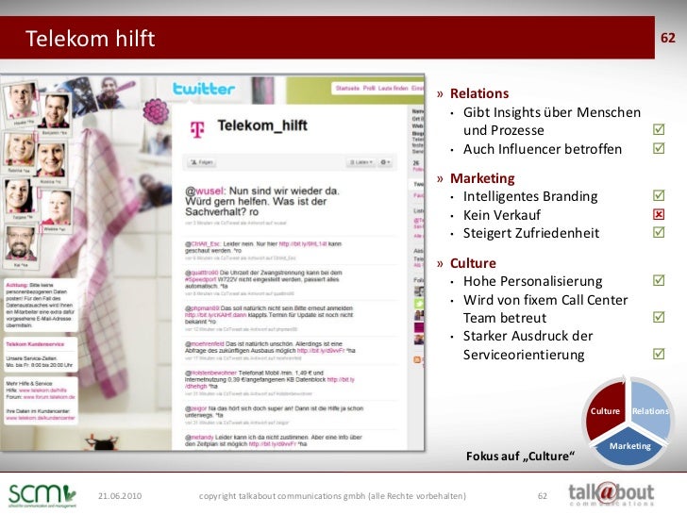This screenshot has width=687, height=515.
Task: Click the 'Telekom_hilft' profile name
Action: pos(262,125)
